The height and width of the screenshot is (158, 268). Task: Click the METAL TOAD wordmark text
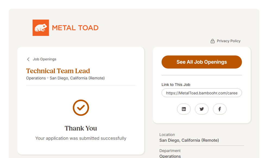(x=75, y=28)
